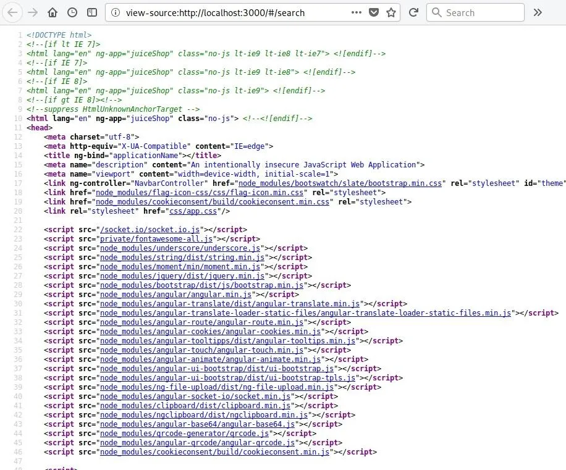Open ngclipboard.min.js link
The height and width of the screenshot is (470, 566).
click(204, 415)
